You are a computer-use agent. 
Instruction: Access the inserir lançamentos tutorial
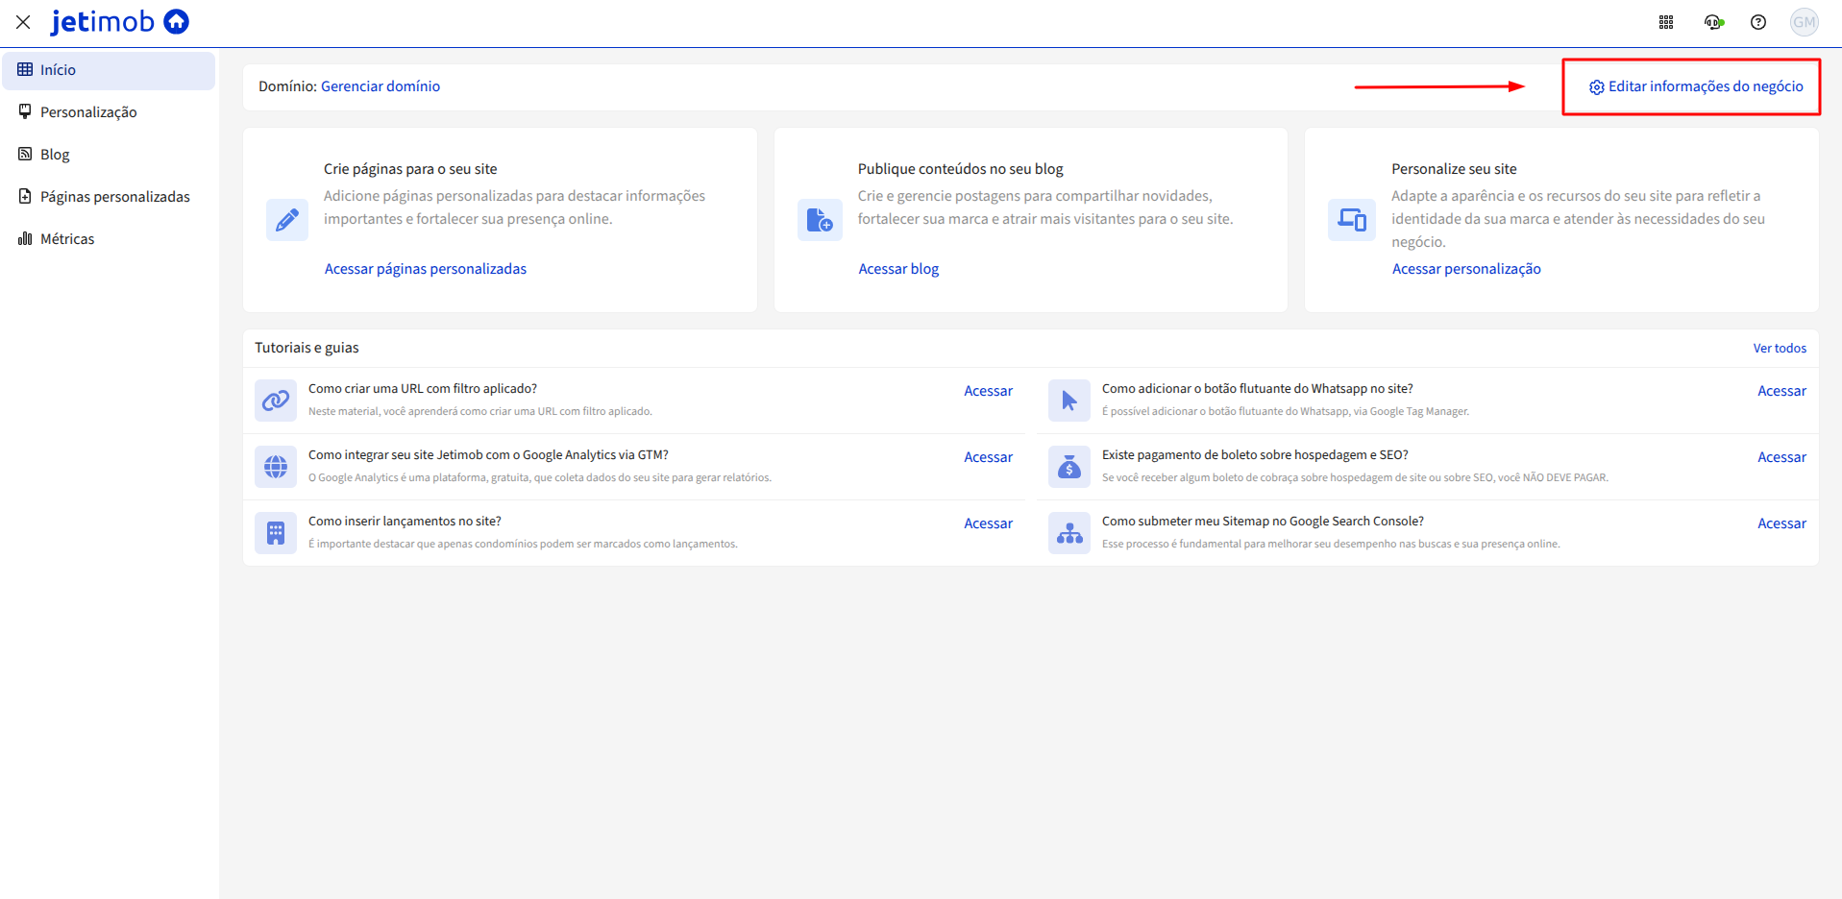pos(989,523)
